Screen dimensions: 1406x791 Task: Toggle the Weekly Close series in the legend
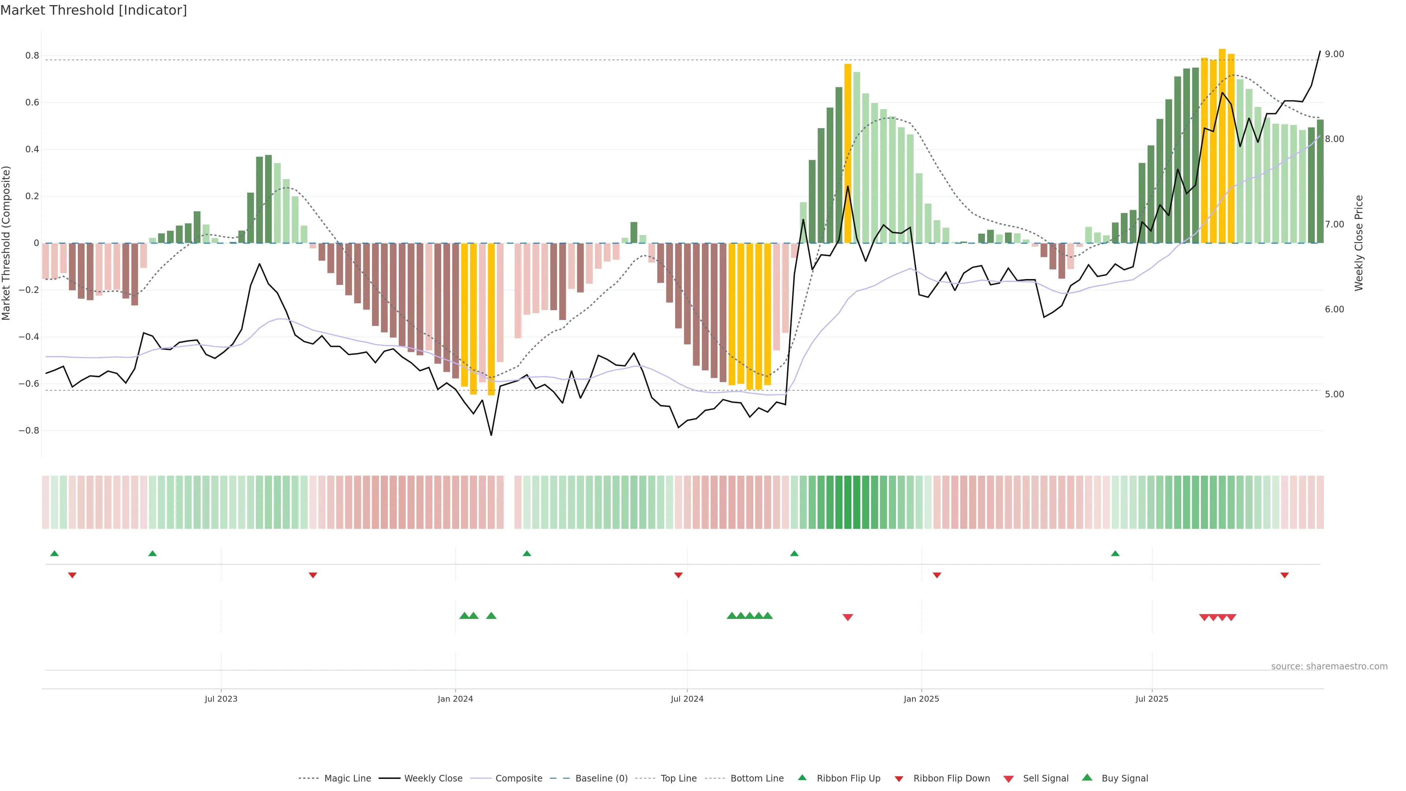point(433,779)
